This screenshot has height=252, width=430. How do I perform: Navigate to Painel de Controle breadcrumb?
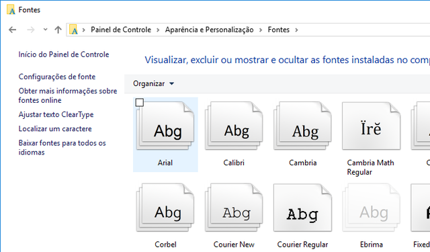coord(121,30)
